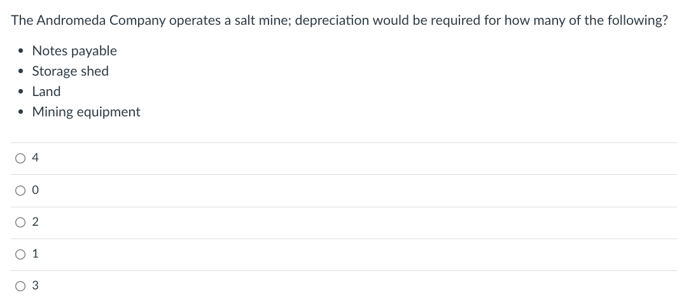Click the answer label text "1"
The height and width of the screenshot is (304, 677).
click(36, 254)
